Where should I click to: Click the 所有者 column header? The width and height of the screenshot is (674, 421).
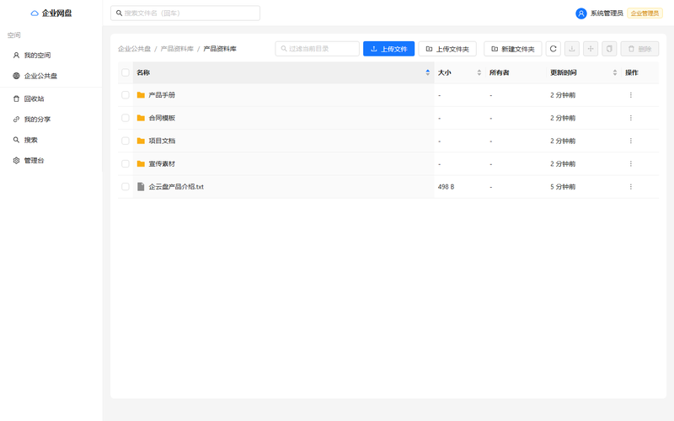[499, 72]
